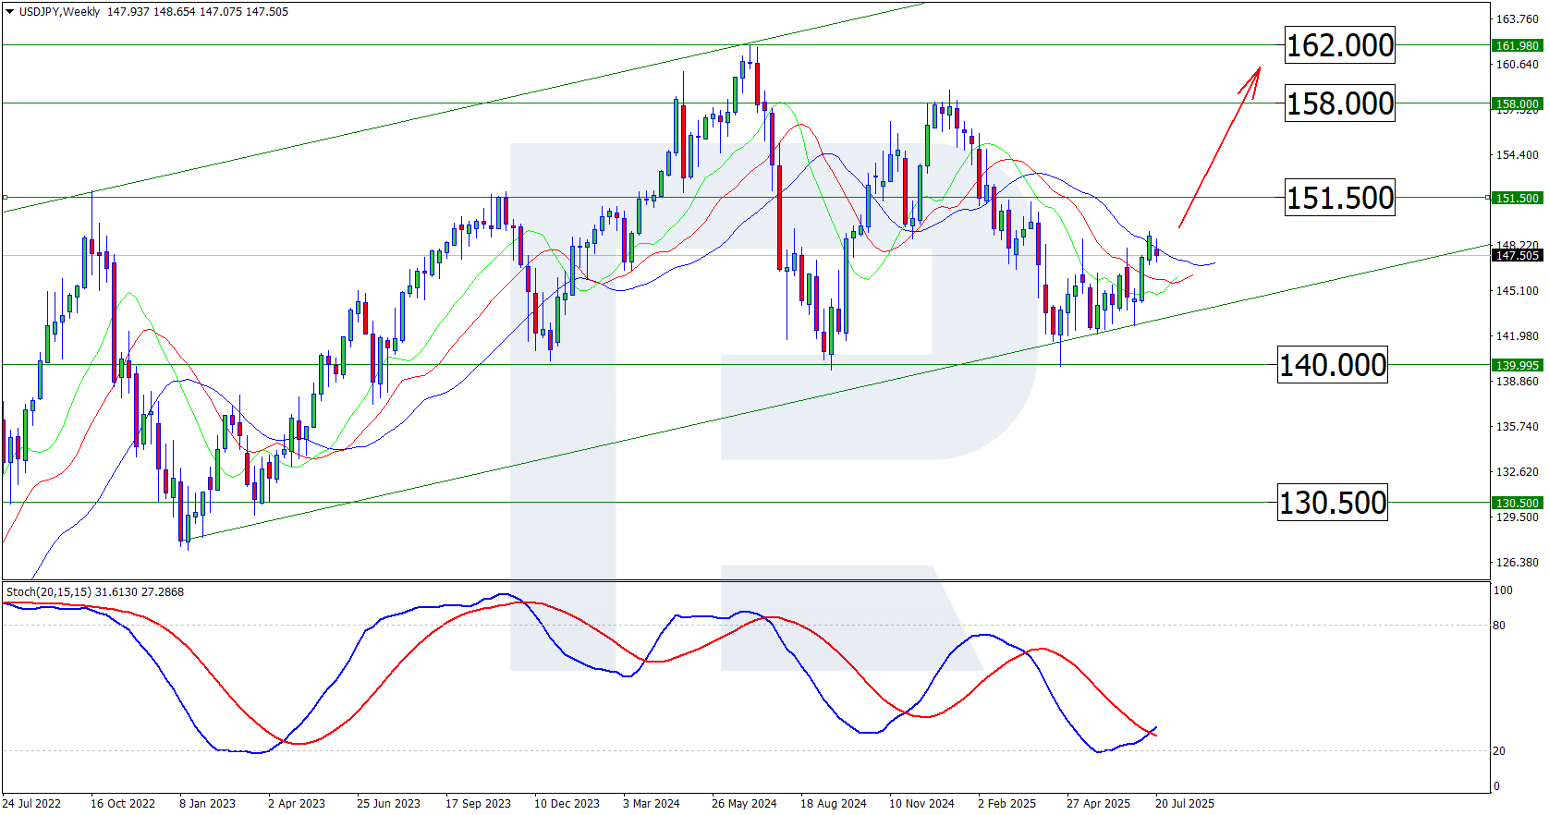Click the 24 Jul 2022 date label
The height and width of the screenshot is (815, 1549).
click(x=32, y=803)
